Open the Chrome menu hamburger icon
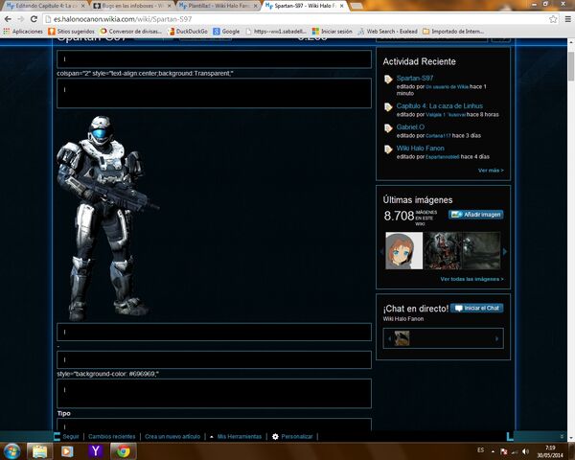Screen dimensions: 575x460 (567, 19)
